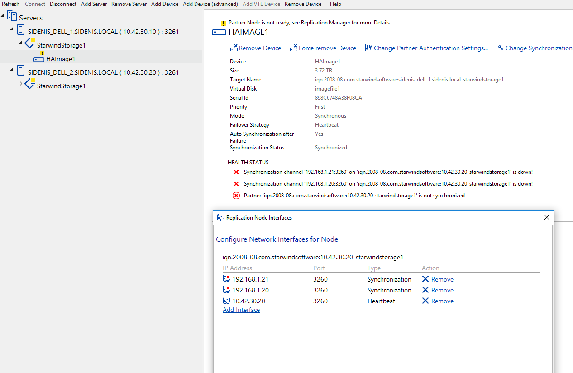The image size is (573, 373).
Task: Click Virtual Disk value imagefile1
Action: (327, 89)
